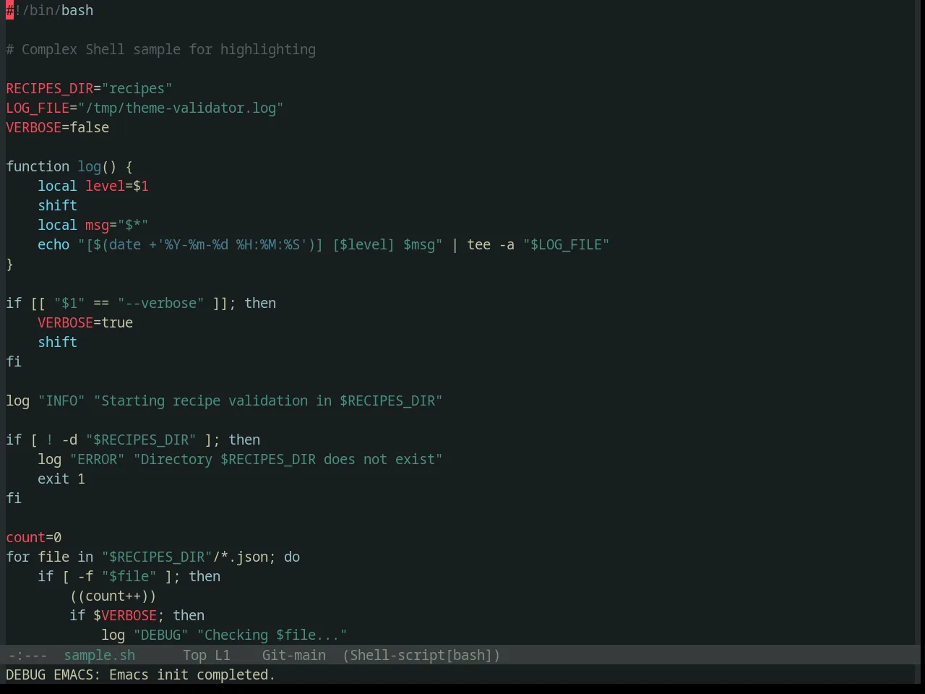The height and width of the screenshot is (694, 925).
Task: Click the 'if [ -f "$file" ]; then' line
Action: click(x=129, y=576)
